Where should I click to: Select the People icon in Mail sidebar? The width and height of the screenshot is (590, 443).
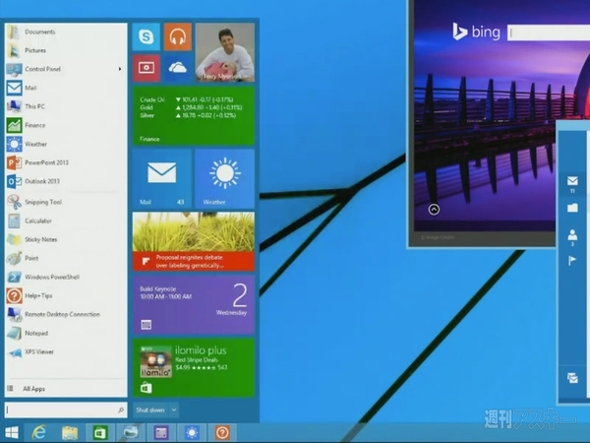pos(572,237)
